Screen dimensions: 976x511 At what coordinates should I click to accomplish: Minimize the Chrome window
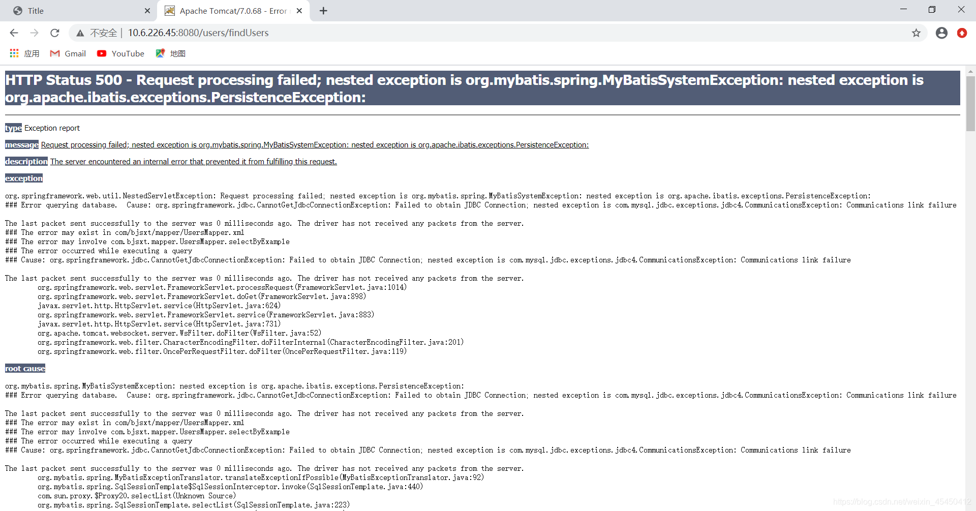click(903, 10)
